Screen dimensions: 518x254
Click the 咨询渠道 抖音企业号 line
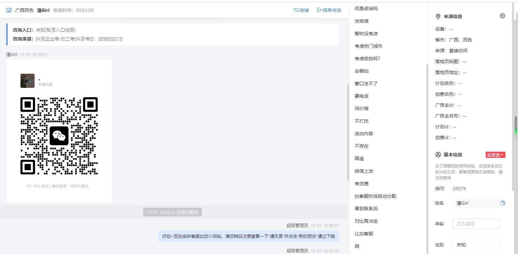[x=68, y=39]
